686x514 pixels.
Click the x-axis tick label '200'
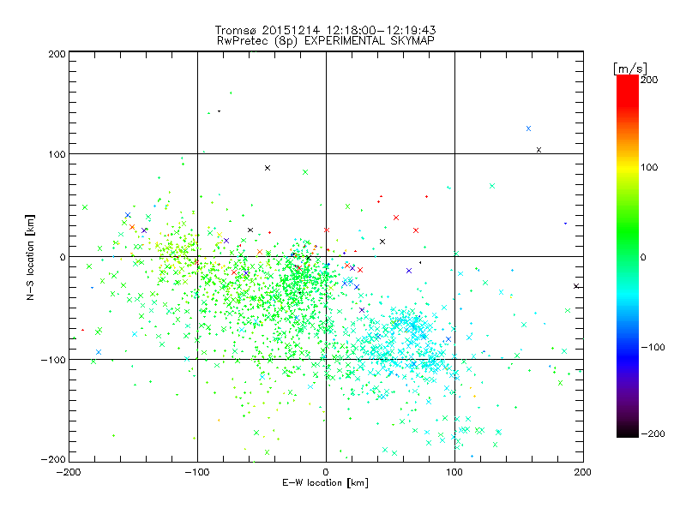583,472
